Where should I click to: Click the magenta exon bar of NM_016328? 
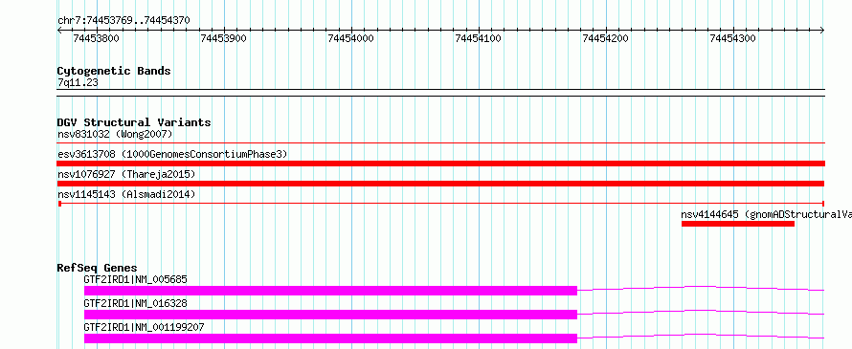click(330, 315)
